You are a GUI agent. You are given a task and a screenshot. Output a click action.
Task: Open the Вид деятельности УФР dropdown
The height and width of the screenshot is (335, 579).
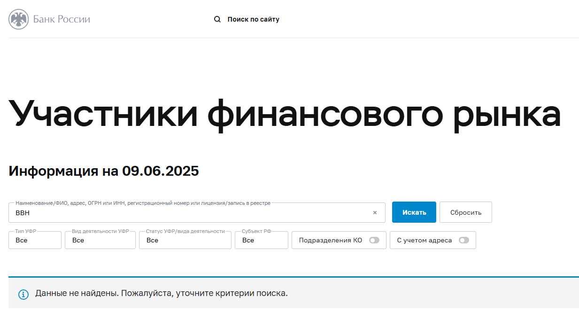tap(100, 240)
